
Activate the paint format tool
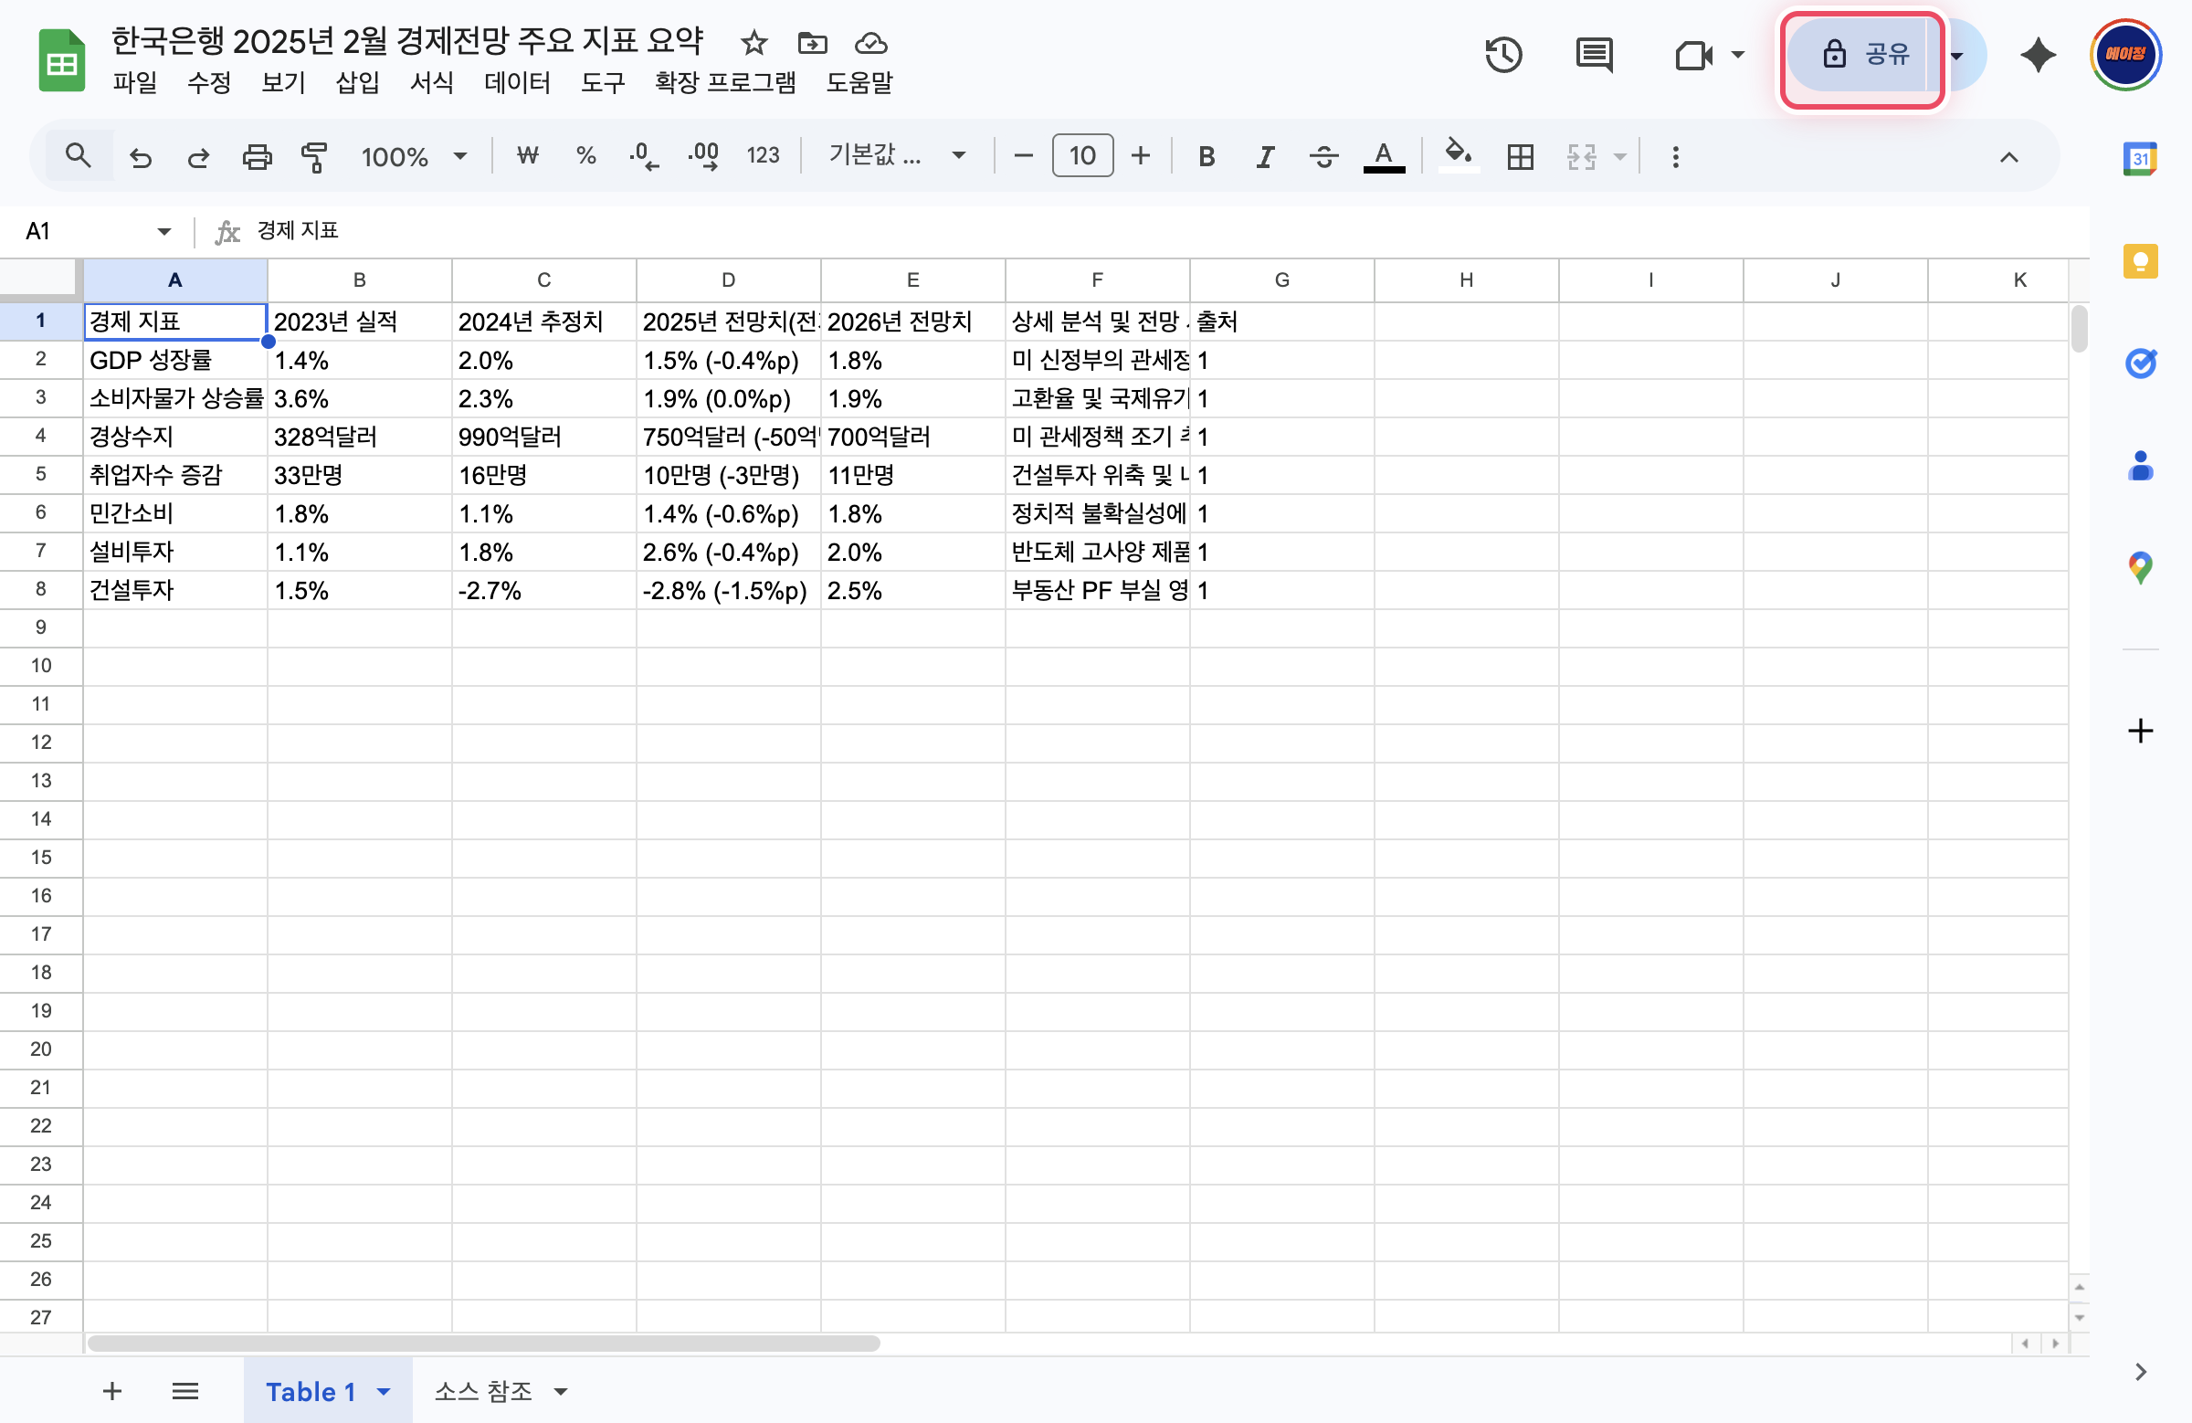(x=313, y=155)
